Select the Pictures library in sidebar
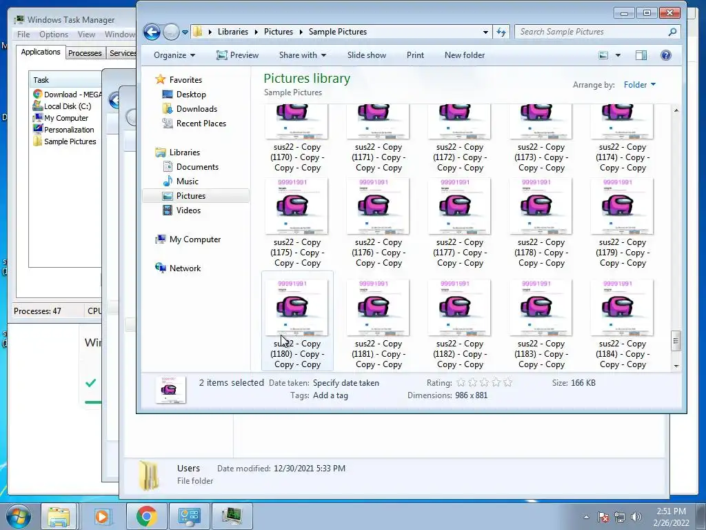706x530 pixels. [x=191, y=195]
